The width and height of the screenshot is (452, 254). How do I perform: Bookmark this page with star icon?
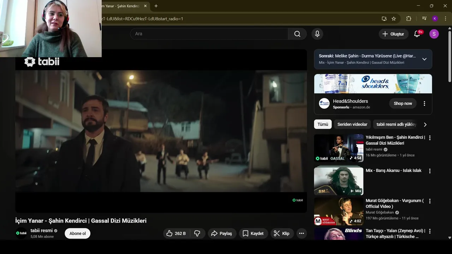394,19
